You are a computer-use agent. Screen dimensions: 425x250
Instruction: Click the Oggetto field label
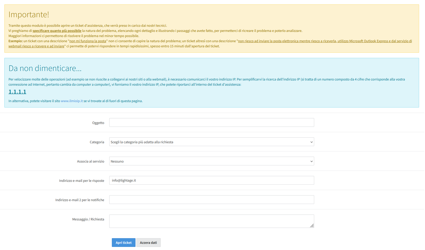98,123
